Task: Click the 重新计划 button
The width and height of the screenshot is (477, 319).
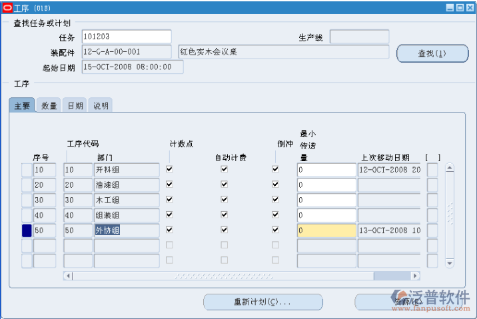Action: point(262,302)
